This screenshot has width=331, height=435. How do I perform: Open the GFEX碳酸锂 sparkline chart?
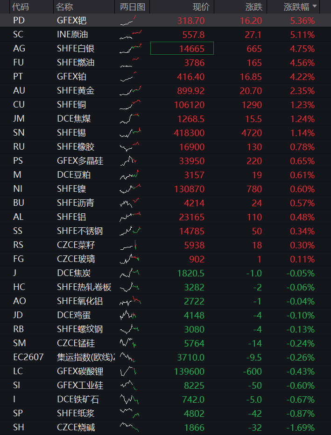pos(128,371)
